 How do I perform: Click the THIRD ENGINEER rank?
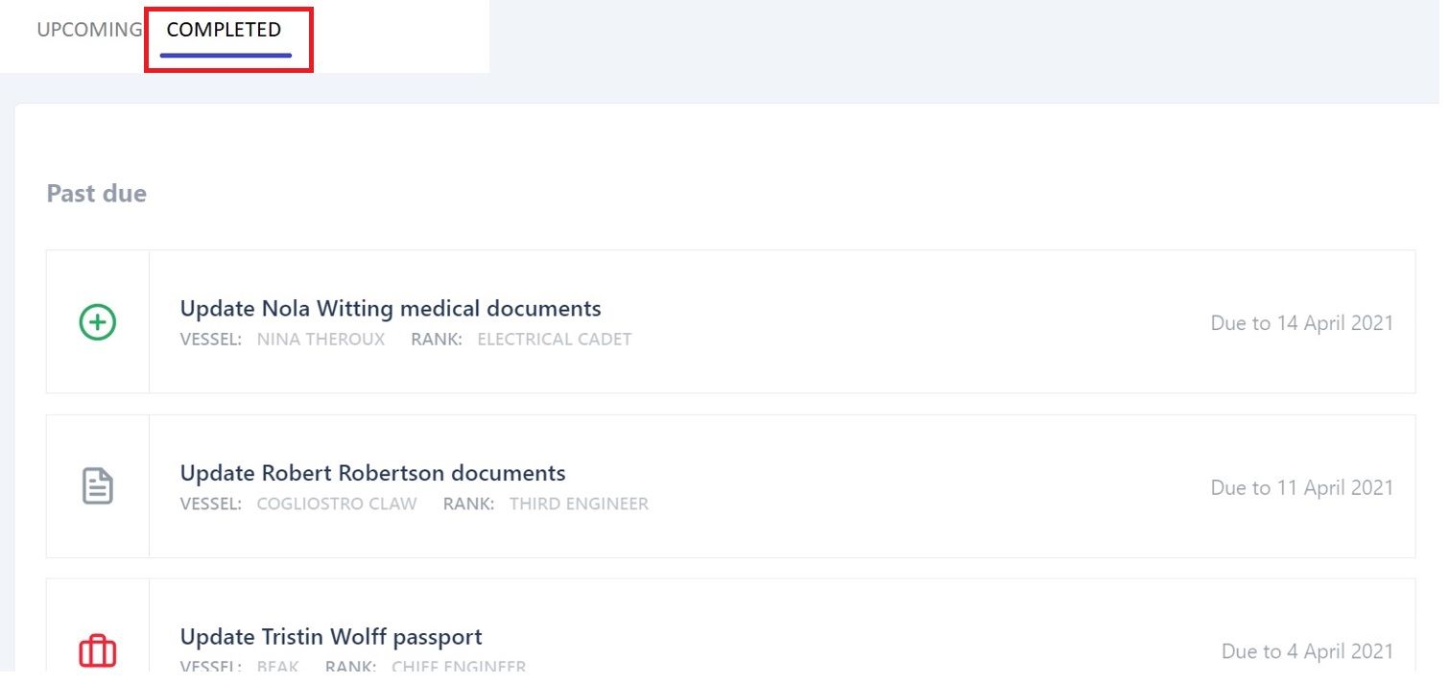[579, 504]
